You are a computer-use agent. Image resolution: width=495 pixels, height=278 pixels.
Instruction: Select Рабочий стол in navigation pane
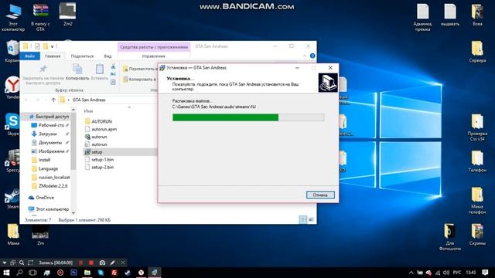tap(49, 125)
